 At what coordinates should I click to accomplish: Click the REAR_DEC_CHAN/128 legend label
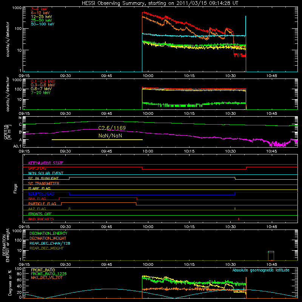point(50,243)
